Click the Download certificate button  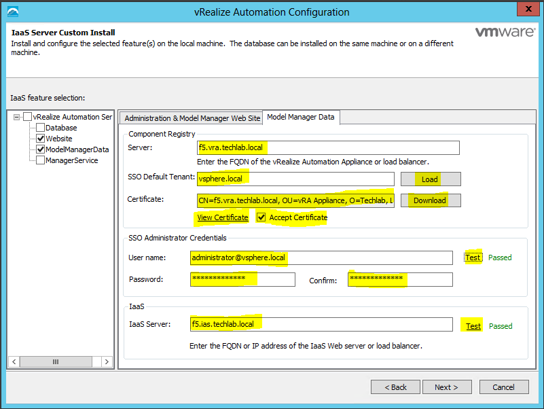pyautogui.click(x=431, y=200)
